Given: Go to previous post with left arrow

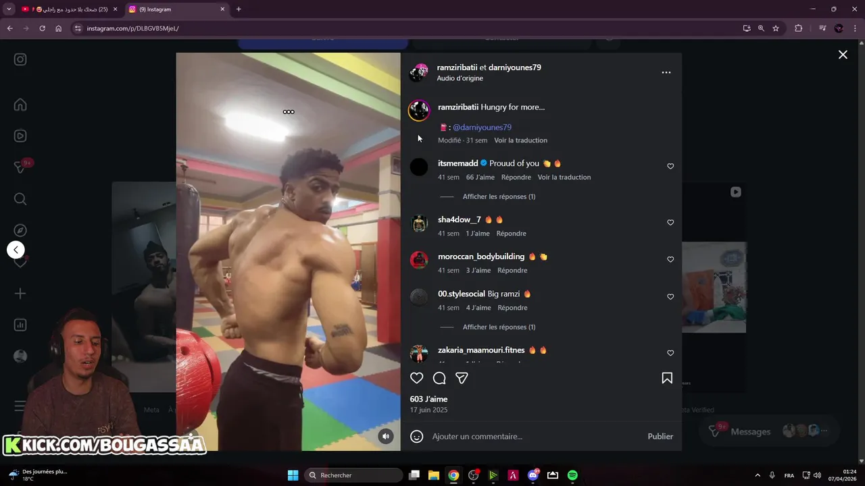Looking at the screenshot, I should (16, 250).
